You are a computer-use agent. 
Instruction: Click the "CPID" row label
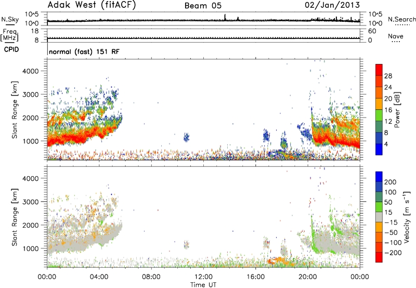(x=11, y=49)
